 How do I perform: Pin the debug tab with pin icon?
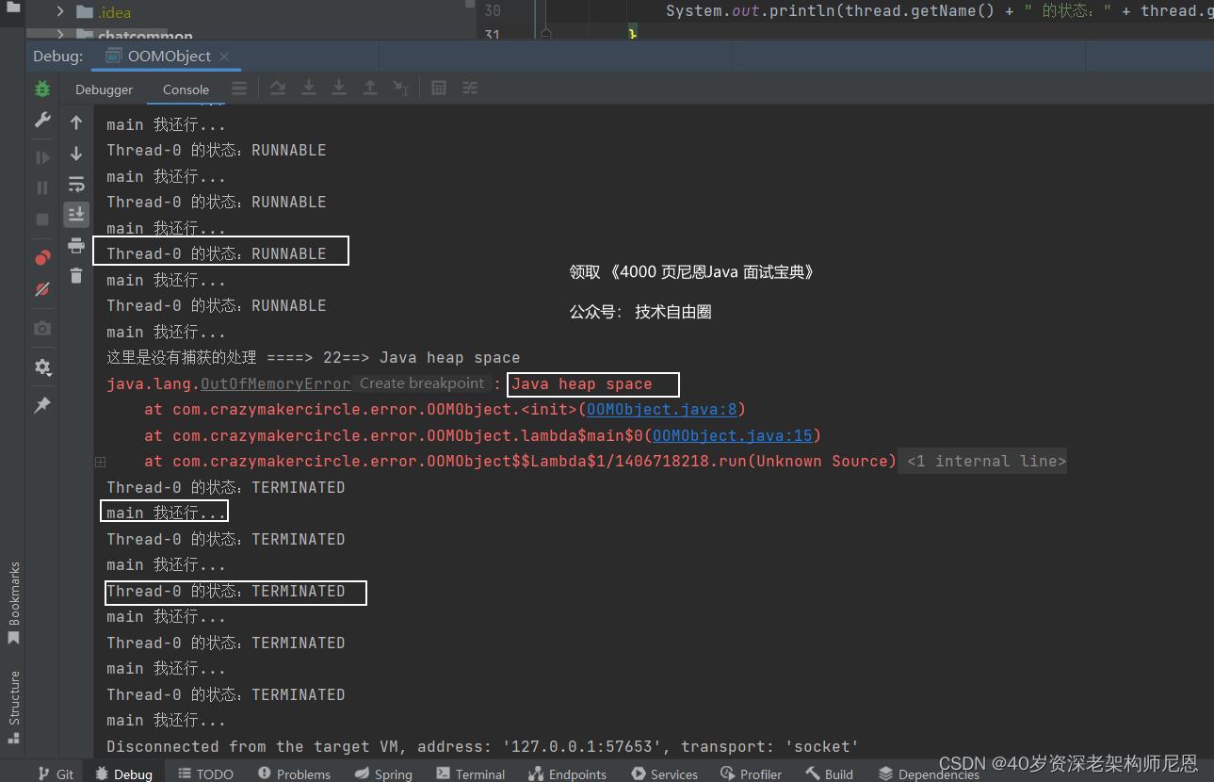[x=42, y=405]
